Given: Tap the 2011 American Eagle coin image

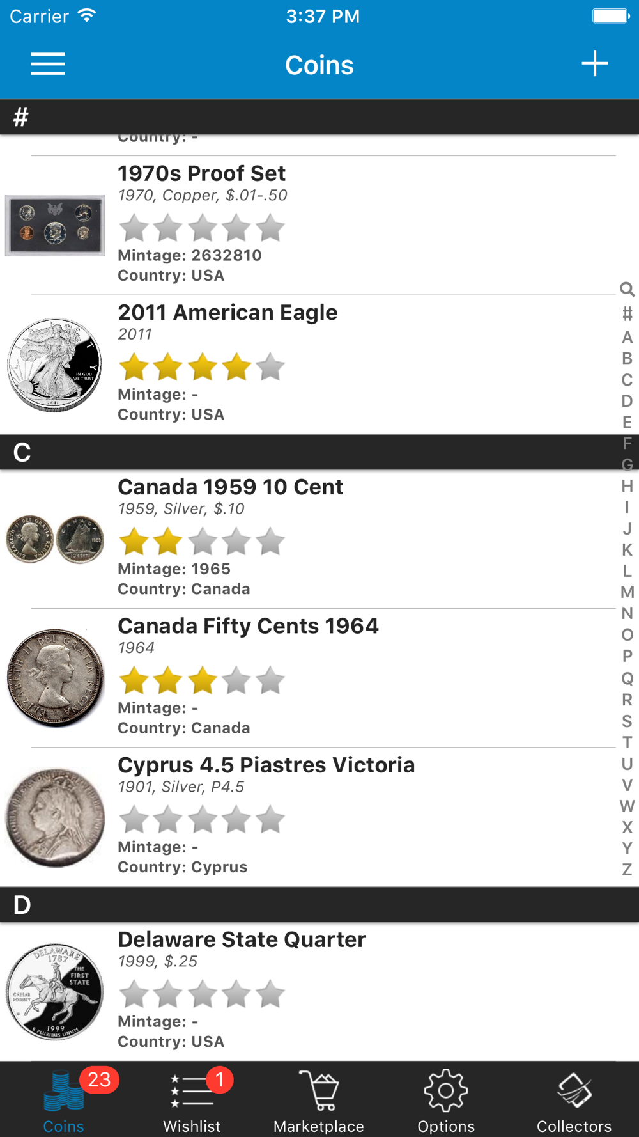Looking at the screenshot, I should point(55,365).
